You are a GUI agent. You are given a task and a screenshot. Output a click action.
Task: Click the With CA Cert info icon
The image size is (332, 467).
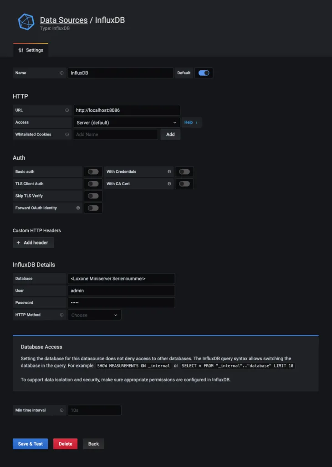(x=169, y=184)
